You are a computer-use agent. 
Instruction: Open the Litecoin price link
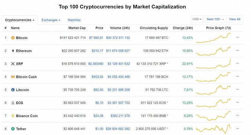coord(98,90)
